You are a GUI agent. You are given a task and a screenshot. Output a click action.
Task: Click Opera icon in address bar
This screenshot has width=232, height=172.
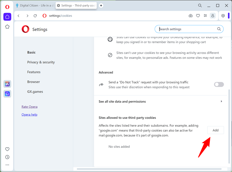(44, 16)
